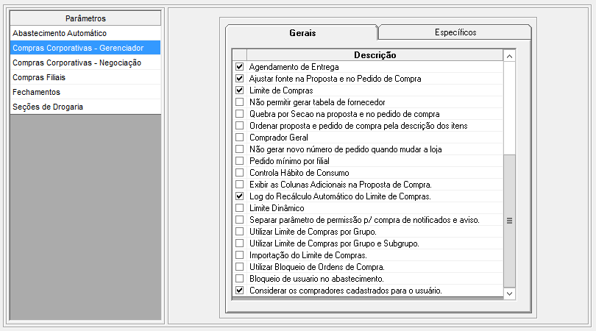Click 'Limite Dinâmico' row text
This screenshot has width=596, height=331.
(x=277, y=208)
